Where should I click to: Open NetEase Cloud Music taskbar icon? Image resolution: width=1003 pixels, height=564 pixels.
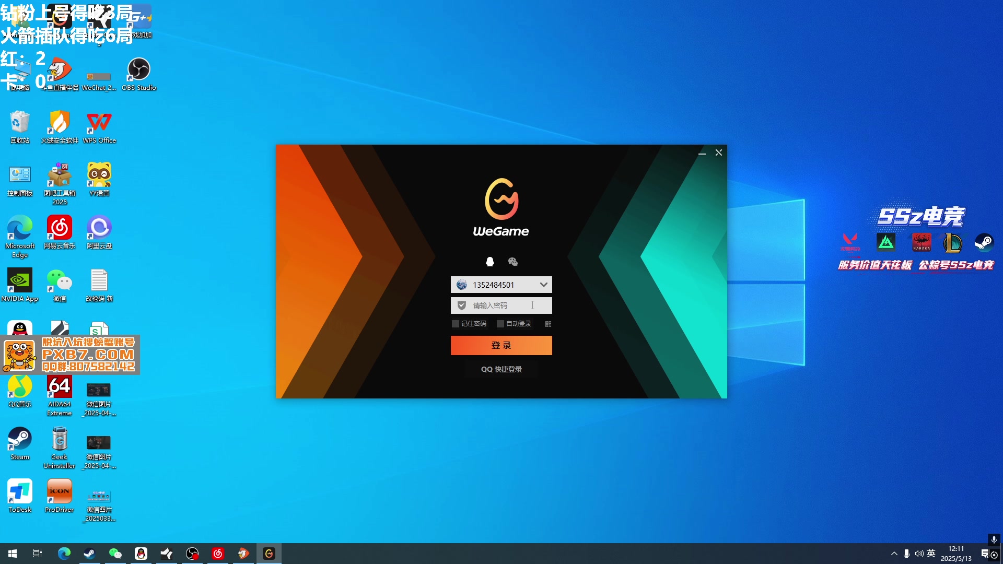click(218, 554)
